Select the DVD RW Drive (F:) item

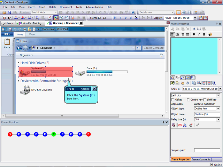(36, 90)
